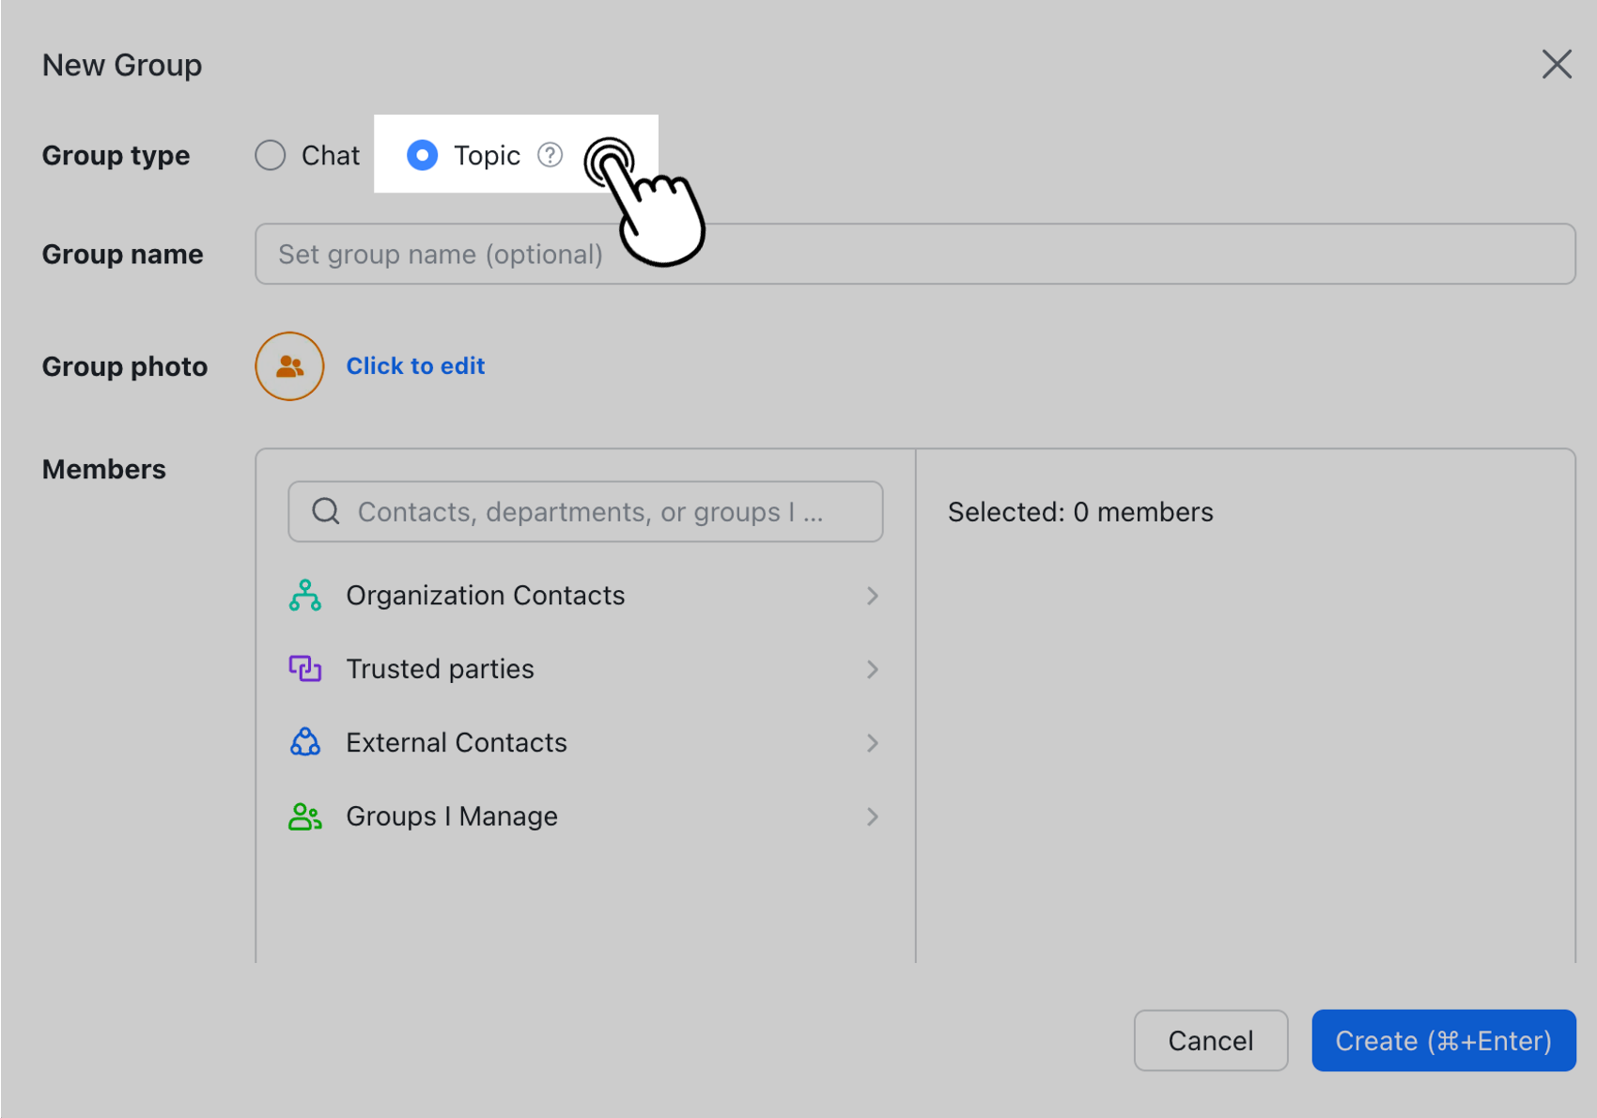Click the Organization Contacts icon
1597x1118 pixels.
304,595
